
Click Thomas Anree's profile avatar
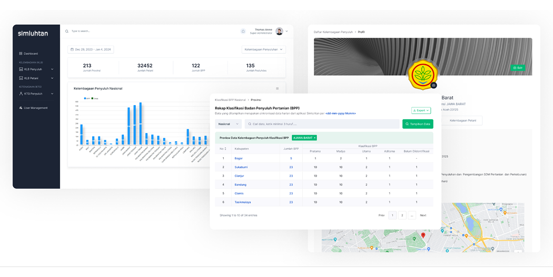tap(279, 32)
